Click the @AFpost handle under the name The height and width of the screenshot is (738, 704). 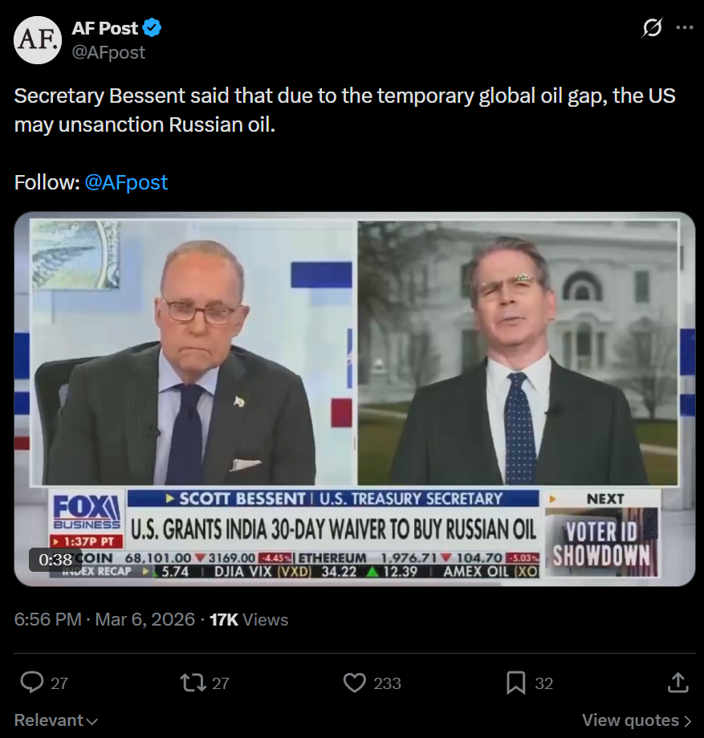(x=108, y=52)
